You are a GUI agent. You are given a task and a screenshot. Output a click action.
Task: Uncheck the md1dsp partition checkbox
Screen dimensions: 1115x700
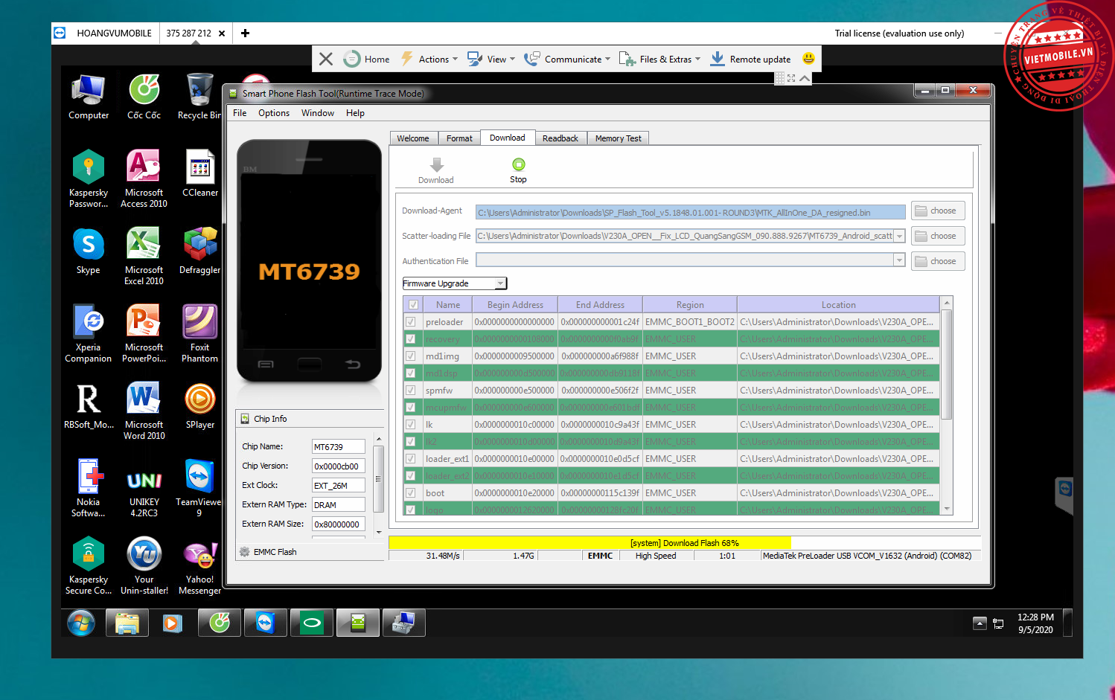tap(410, 373)
